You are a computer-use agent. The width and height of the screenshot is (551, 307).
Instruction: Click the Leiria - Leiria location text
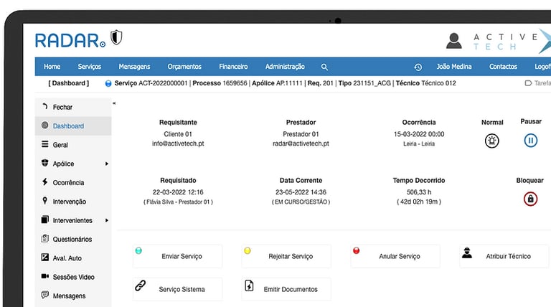(x=419, y=143)
